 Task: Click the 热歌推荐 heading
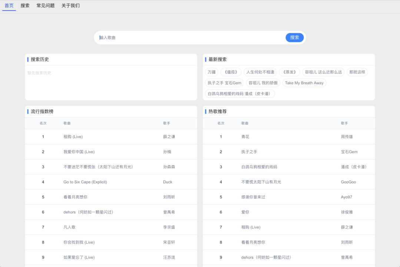pos(218,112)
